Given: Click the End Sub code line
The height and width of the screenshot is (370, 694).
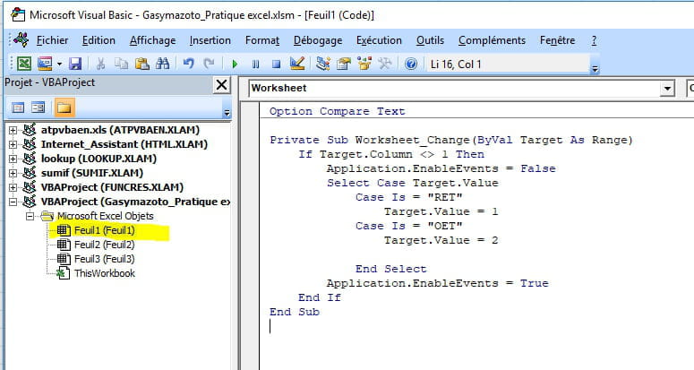Looking at the screenshot, I should [295, 312].
